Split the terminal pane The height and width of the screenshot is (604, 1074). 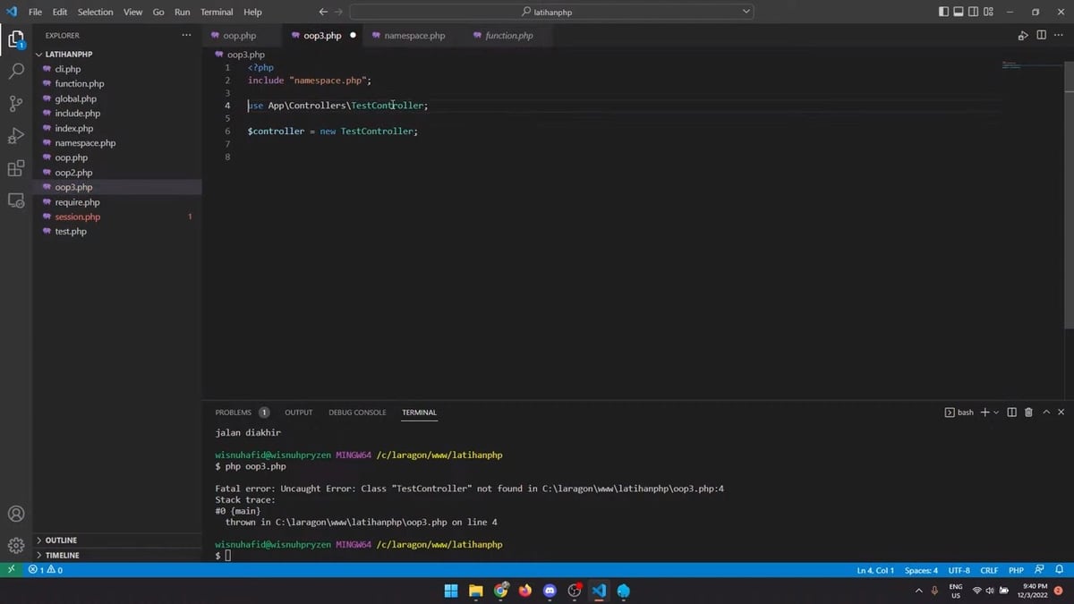tap(1012, 412)
